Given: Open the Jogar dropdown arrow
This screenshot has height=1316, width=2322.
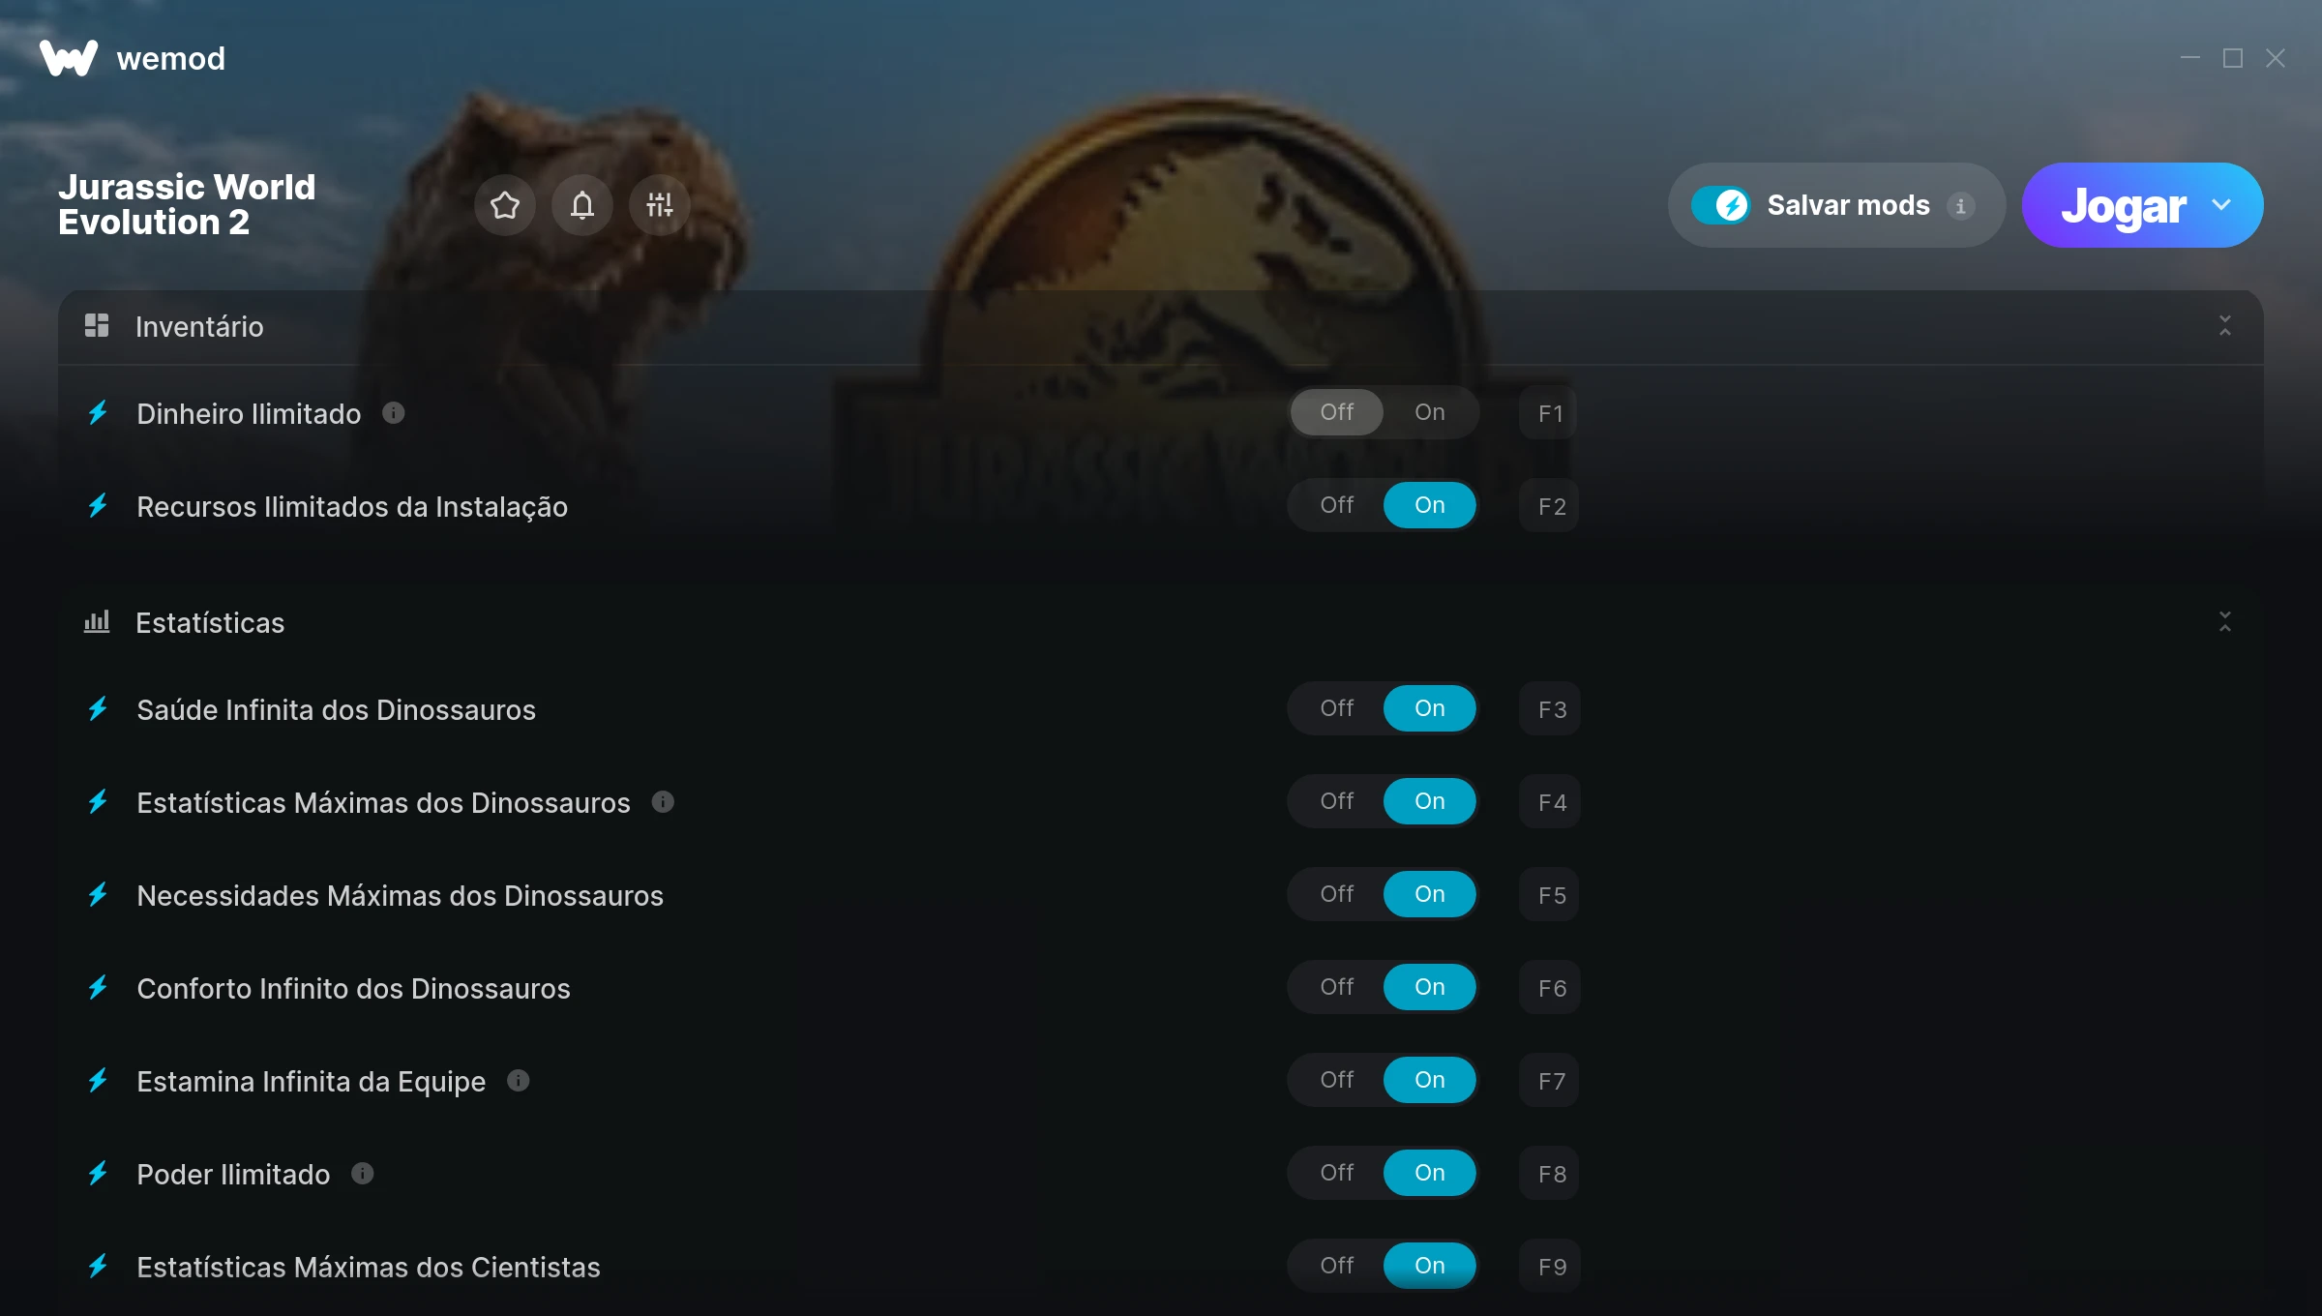Looking at the screenshot, I should pos(2221,205).
